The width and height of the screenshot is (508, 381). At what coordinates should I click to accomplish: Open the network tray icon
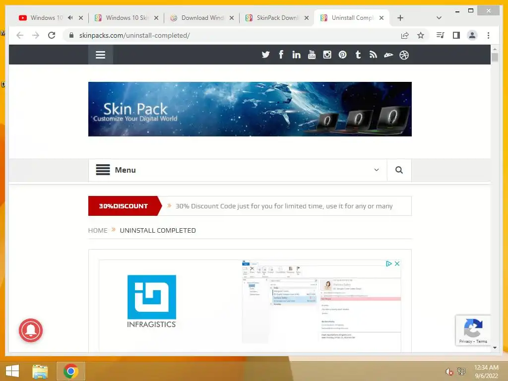(x=461, y=371)
